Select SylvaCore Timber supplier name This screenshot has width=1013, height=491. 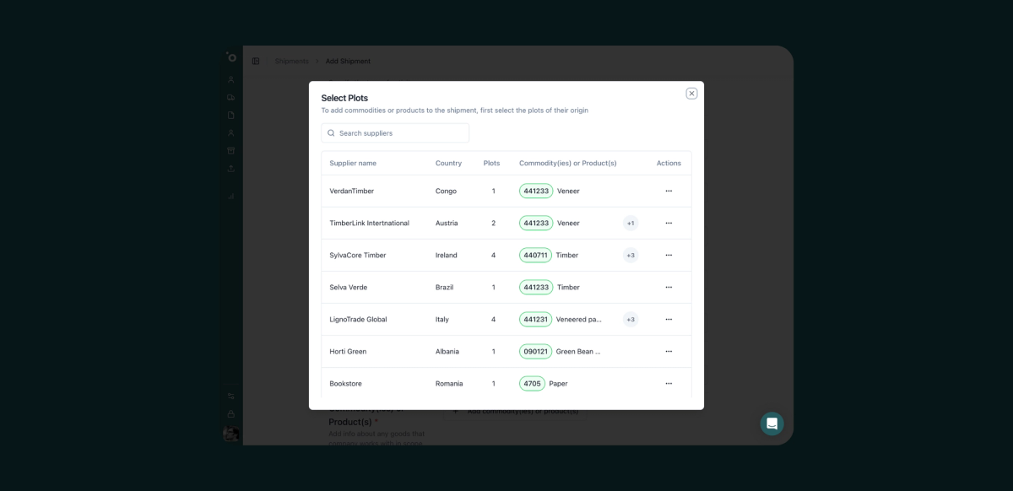click(x=357, y=255)
